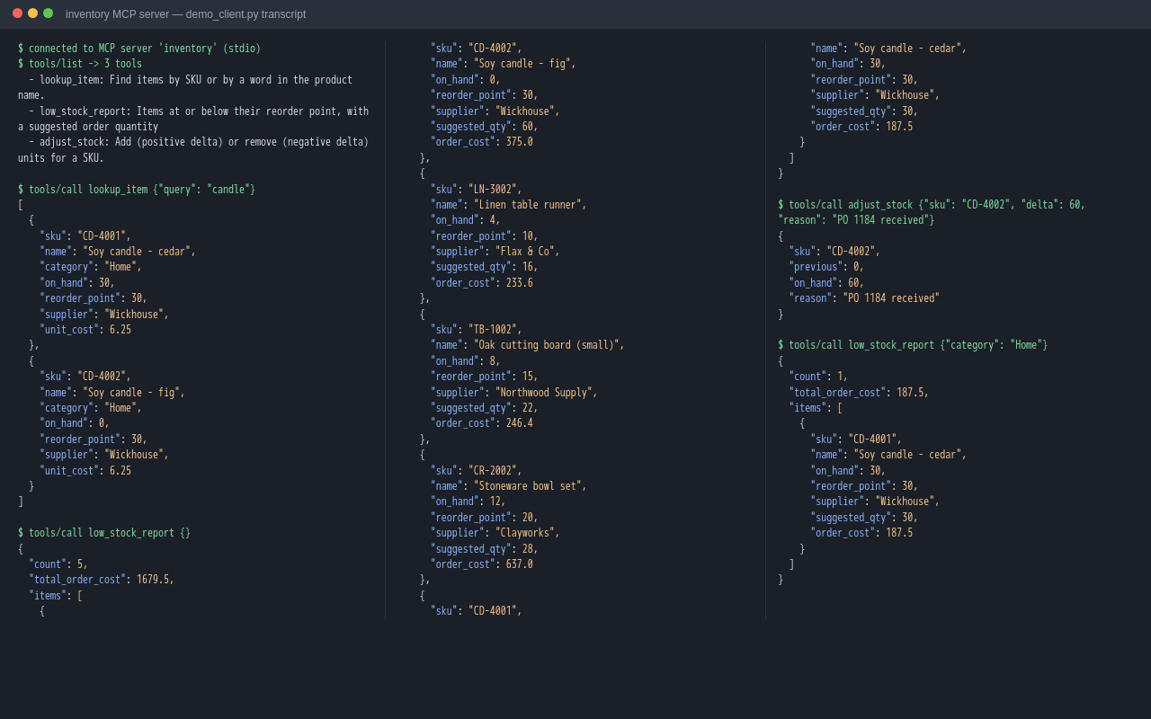Select the 'tools/list -> 3 tools' command line

(x=80, y=64)
